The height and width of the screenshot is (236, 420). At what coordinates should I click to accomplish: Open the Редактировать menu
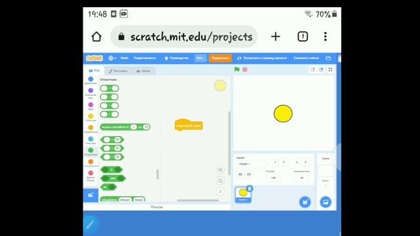(144, 58)
